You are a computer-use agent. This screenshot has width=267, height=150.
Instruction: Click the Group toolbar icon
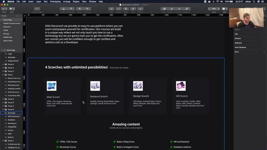[x=80, y=9]
